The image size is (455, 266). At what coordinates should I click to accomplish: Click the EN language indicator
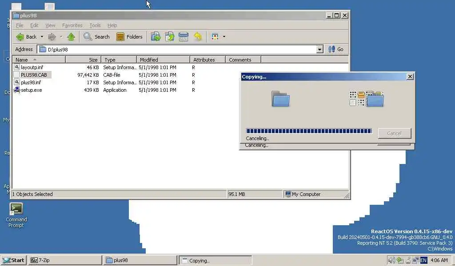click(423, 260)
